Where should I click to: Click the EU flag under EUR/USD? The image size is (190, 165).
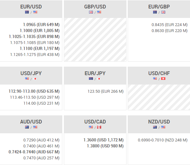(27, 12)
